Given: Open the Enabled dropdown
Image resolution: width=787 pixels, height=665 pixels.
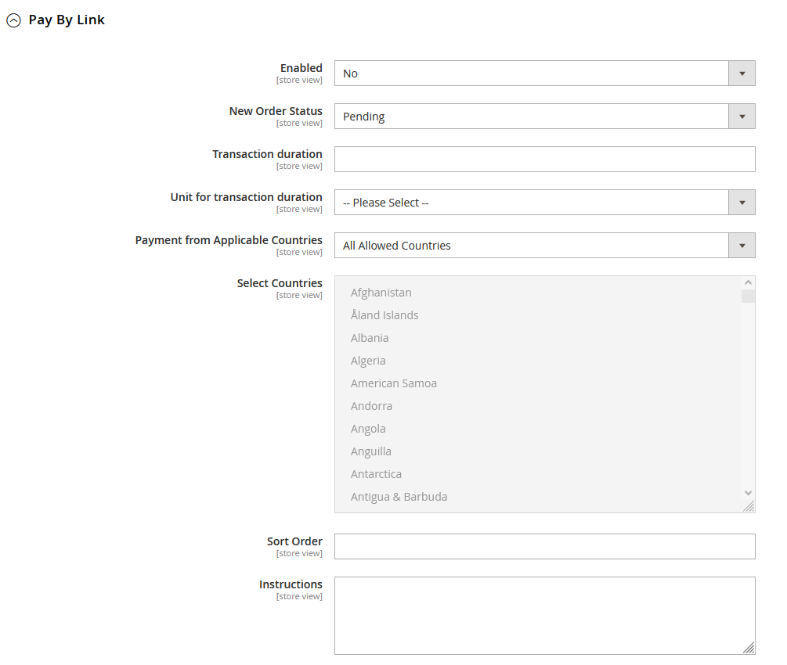Looking at the screenshot, I should pyautogui.click(x=544, y=74).
